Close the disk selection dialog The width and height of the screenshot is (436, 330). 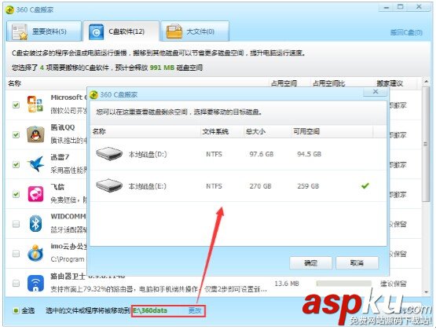coord(375,92)
